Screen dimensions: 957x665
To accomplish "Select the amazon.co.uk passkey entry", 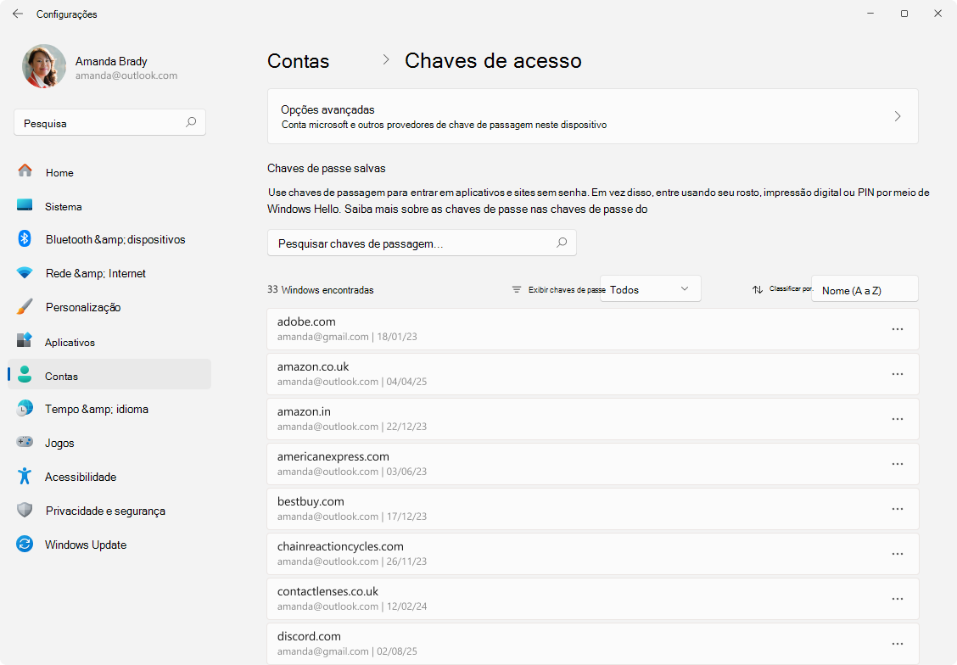I will pos(593,374).
